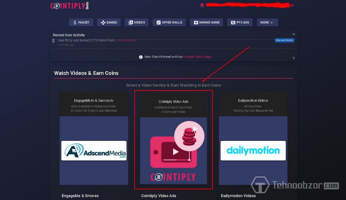Collapse the Recent User Activity panel
Screen dimensions: 346x200
[x=294, y=34]
